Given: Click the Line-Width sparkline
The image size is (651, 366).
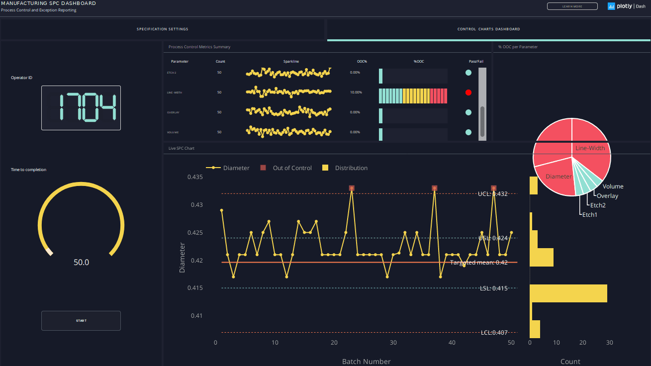Looking at the screenshot, I should pyautogui.click(x=288, y=92).
